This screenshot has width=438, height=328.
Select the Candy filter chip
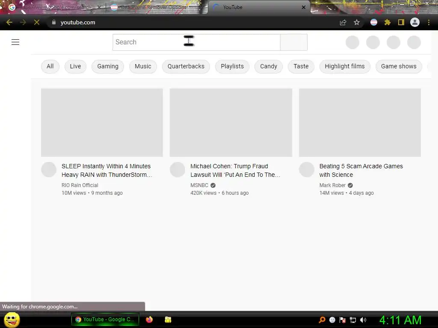click(269, 66)
